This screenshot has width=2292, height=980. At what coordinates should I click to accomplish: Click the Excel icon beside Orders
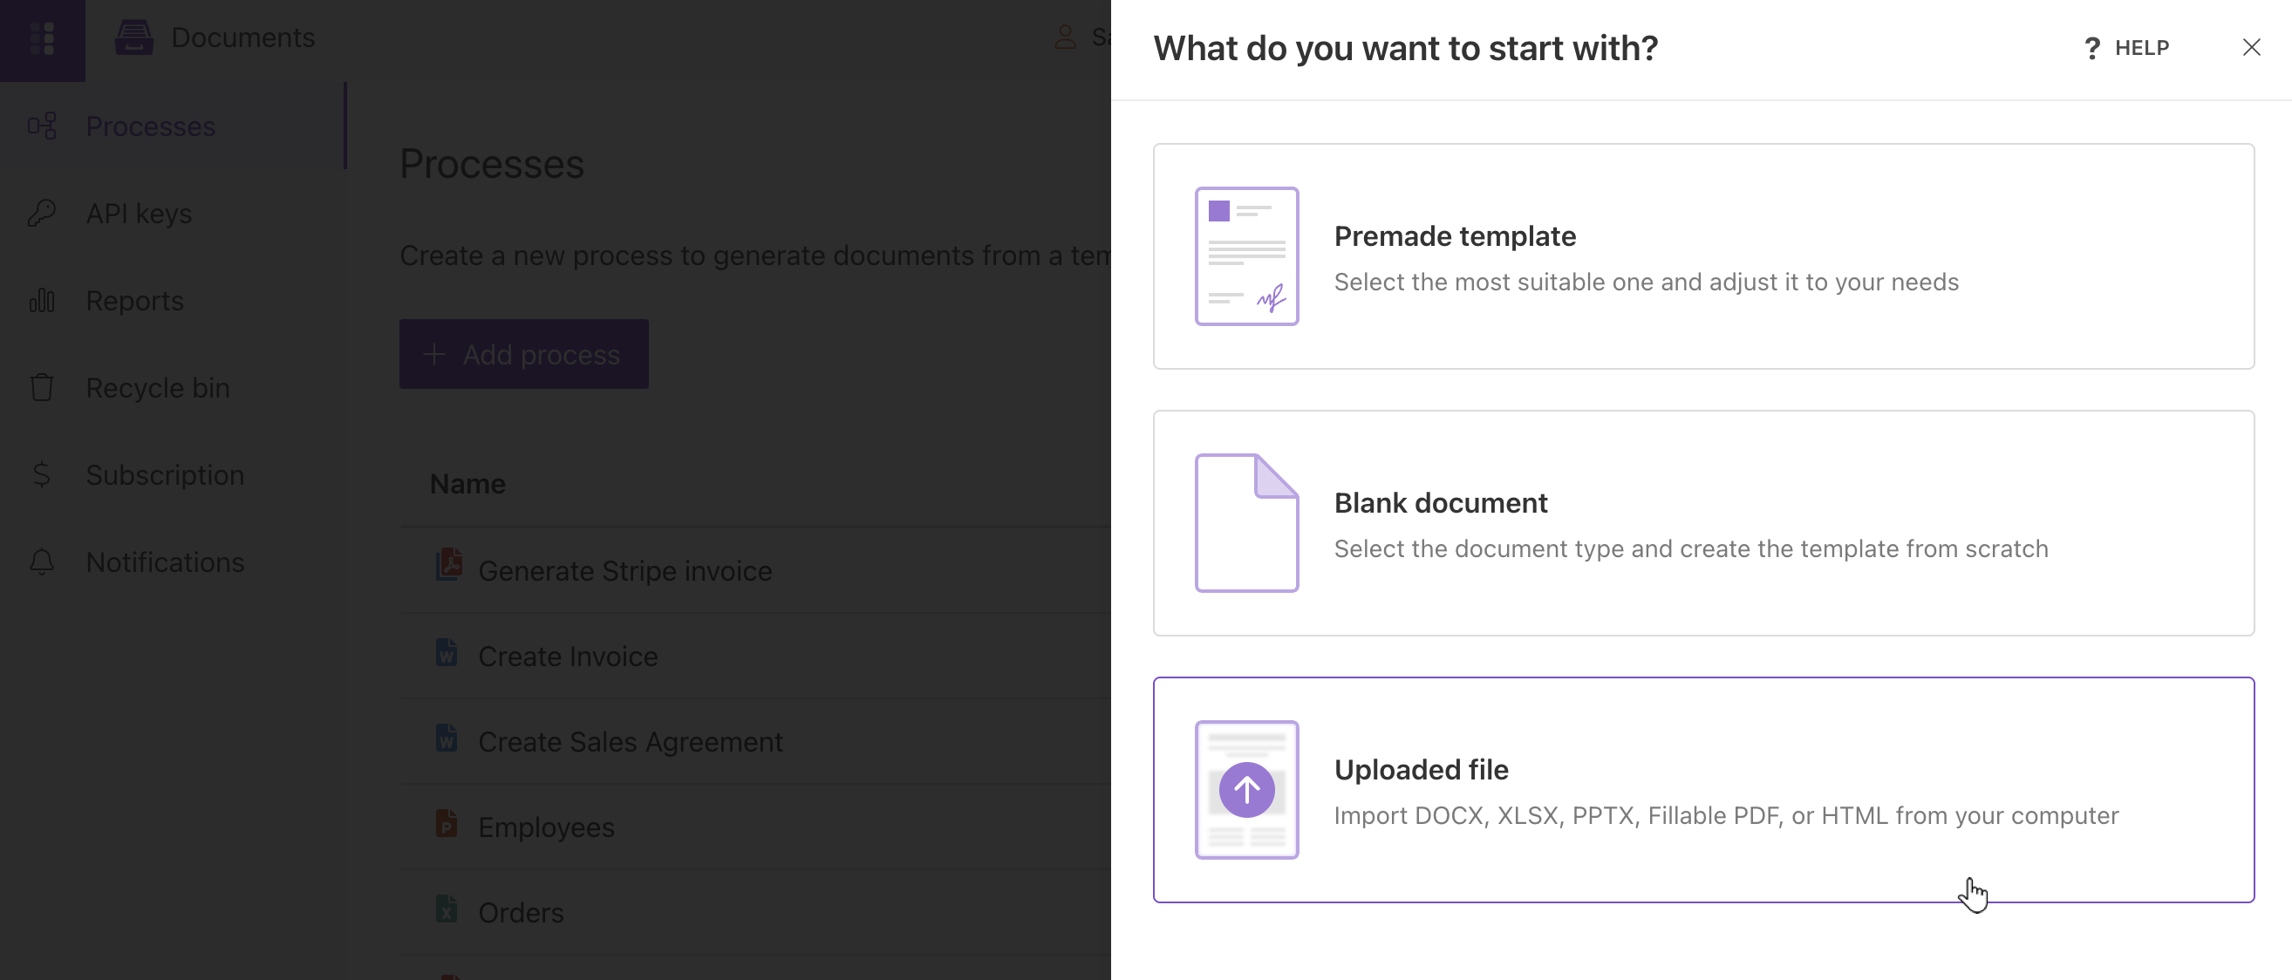click(x=447, y=908)
